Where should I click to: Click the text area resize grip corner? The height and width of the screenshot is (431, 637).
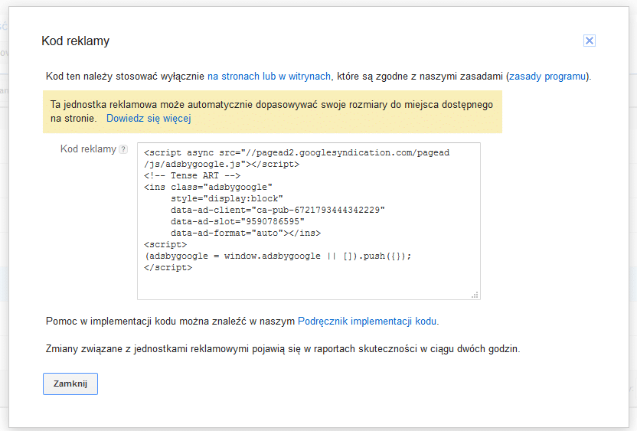coord(475,295)
